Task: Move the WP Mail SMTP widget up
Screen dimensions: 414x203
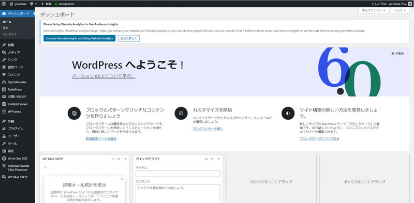Action: click(113, 159)
